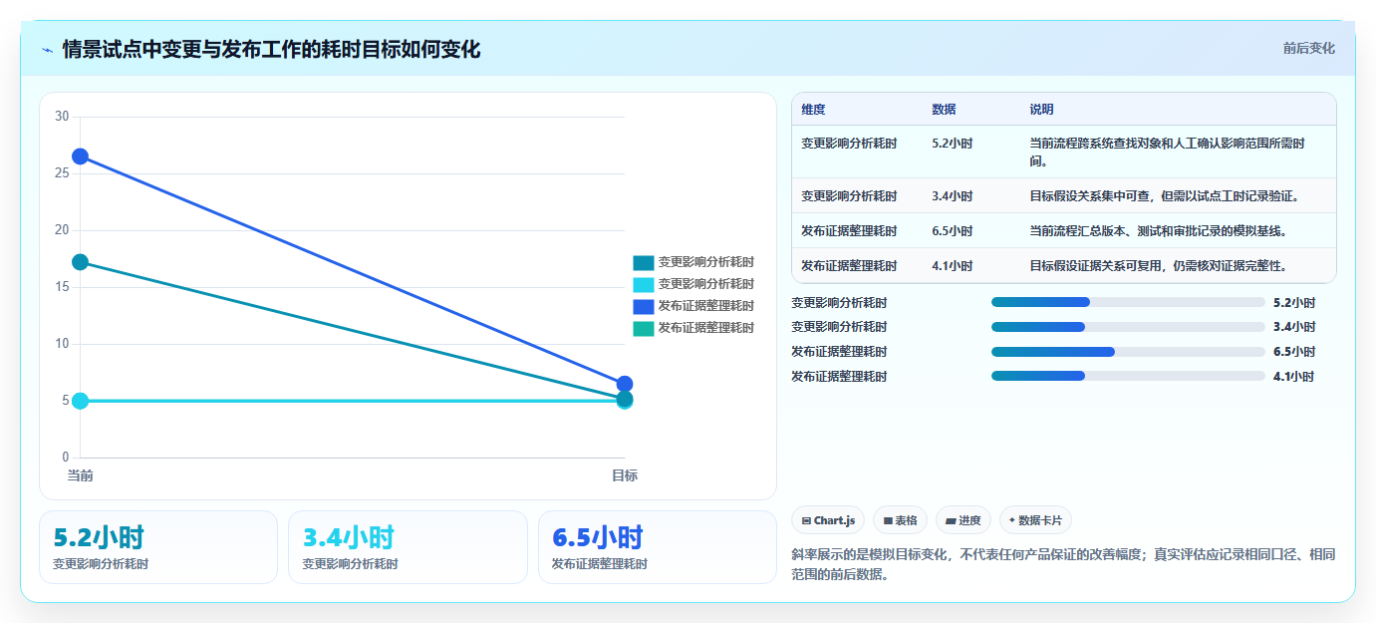Open the 6.5小时 data card

point(658,547)
